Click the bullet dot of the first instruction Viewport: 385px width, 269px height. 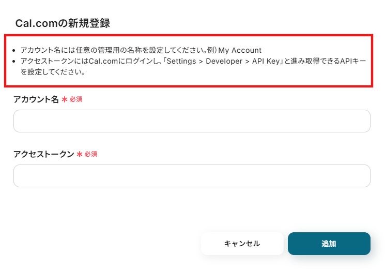pos(14,51)
